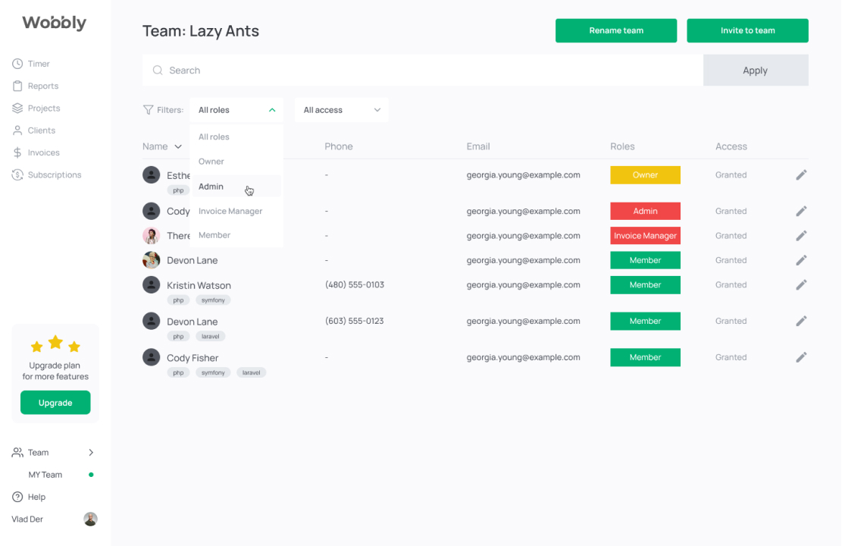The height and width of the screenshot is (546, 842).
Task: Click the Help question mark icon
Action: (17, 497)
